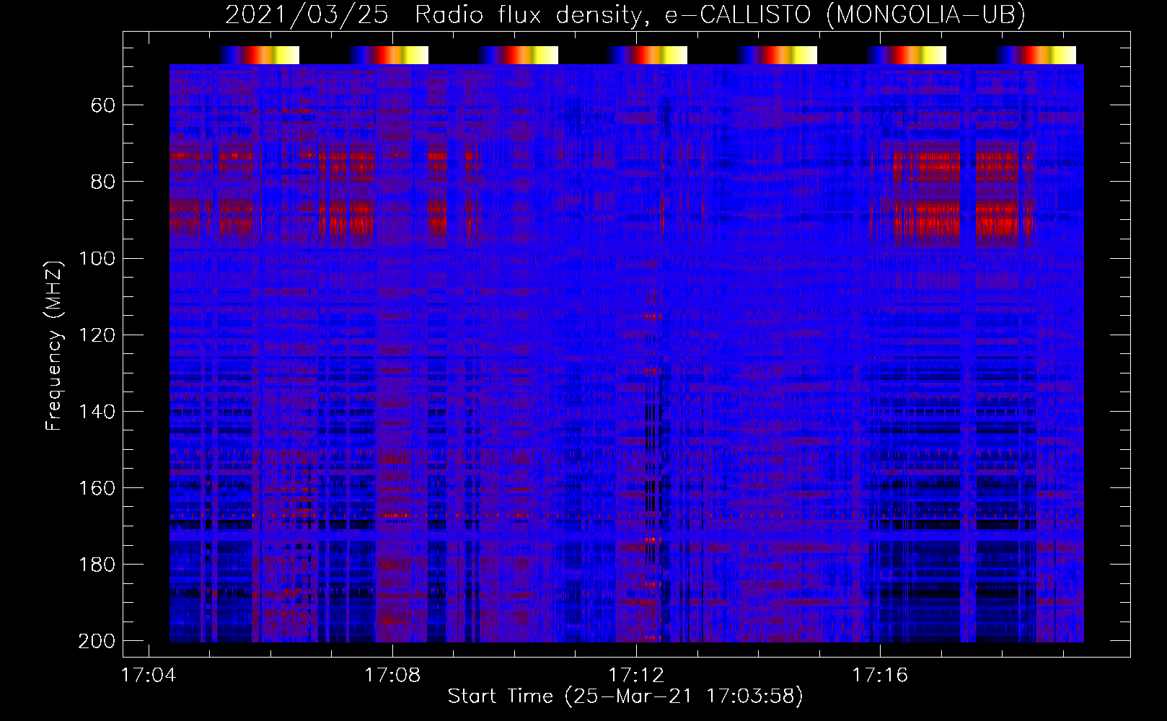1167x721 pixels.
Task: Click the 120 MHz frequency tick label
Action: pyautogui.click(x=97, y=335)
